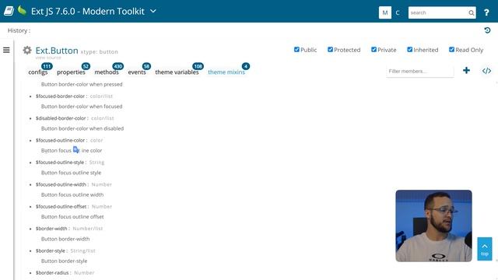
Task: Click the view source link
Action: 48,58
